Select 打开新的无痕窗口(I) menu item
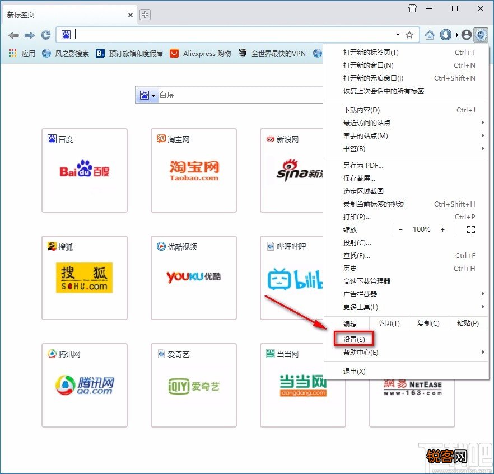 coord(407,78)
